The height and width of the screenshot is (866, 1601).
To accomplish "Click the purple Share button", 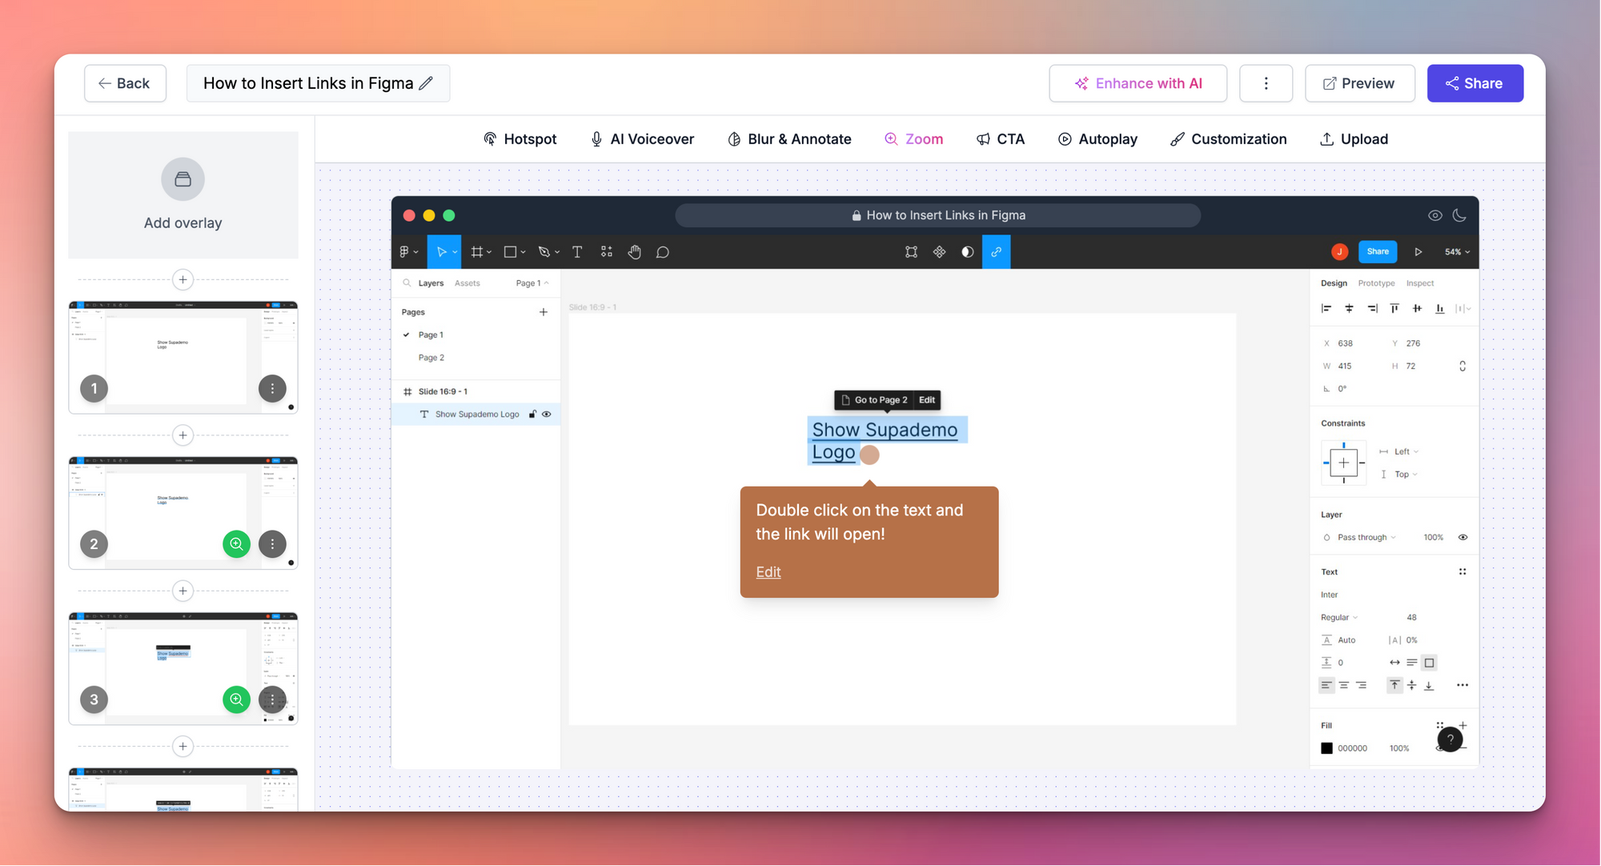I will tap(1475, 83).
